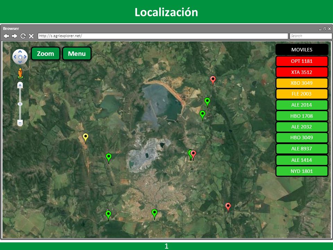
Task: Pan map down with bottom arrow
Action: (20, 62)
